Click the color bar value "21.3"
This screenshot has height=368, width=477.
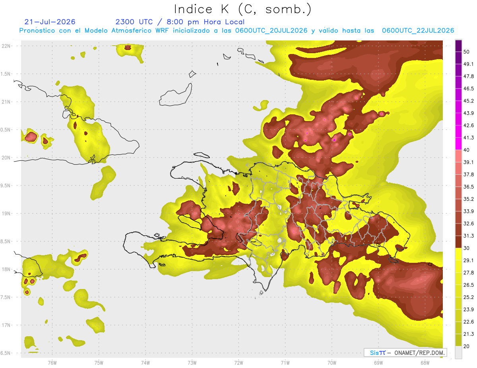coord(468,334)
